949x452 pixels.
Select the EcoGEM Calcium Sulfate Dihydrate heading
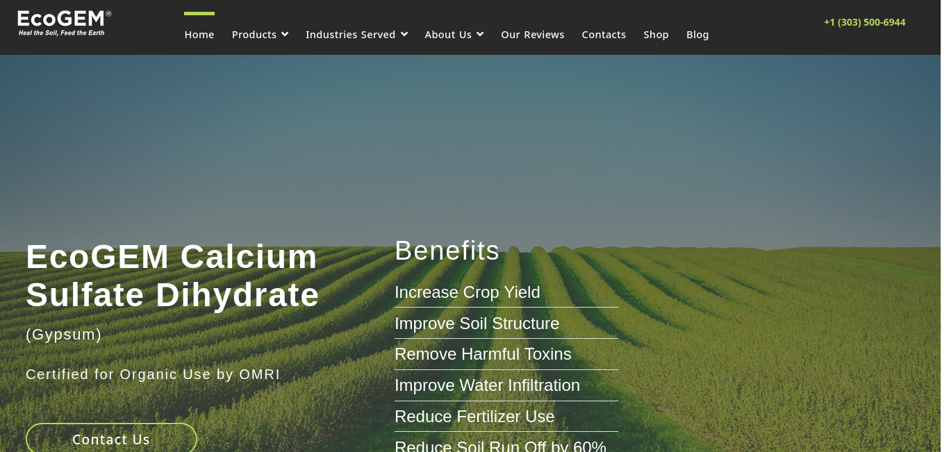tap(172, 276)
